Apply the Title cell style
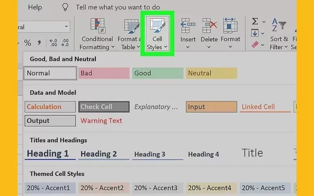314x196 pixels. click(x=265, y=153)
